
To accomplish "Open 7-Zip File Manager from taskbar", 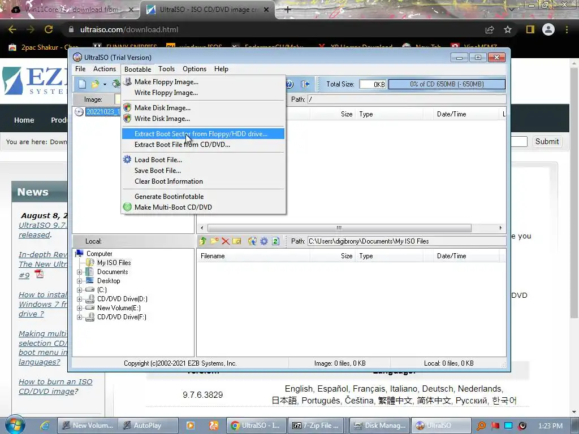I will click(316, 425).
